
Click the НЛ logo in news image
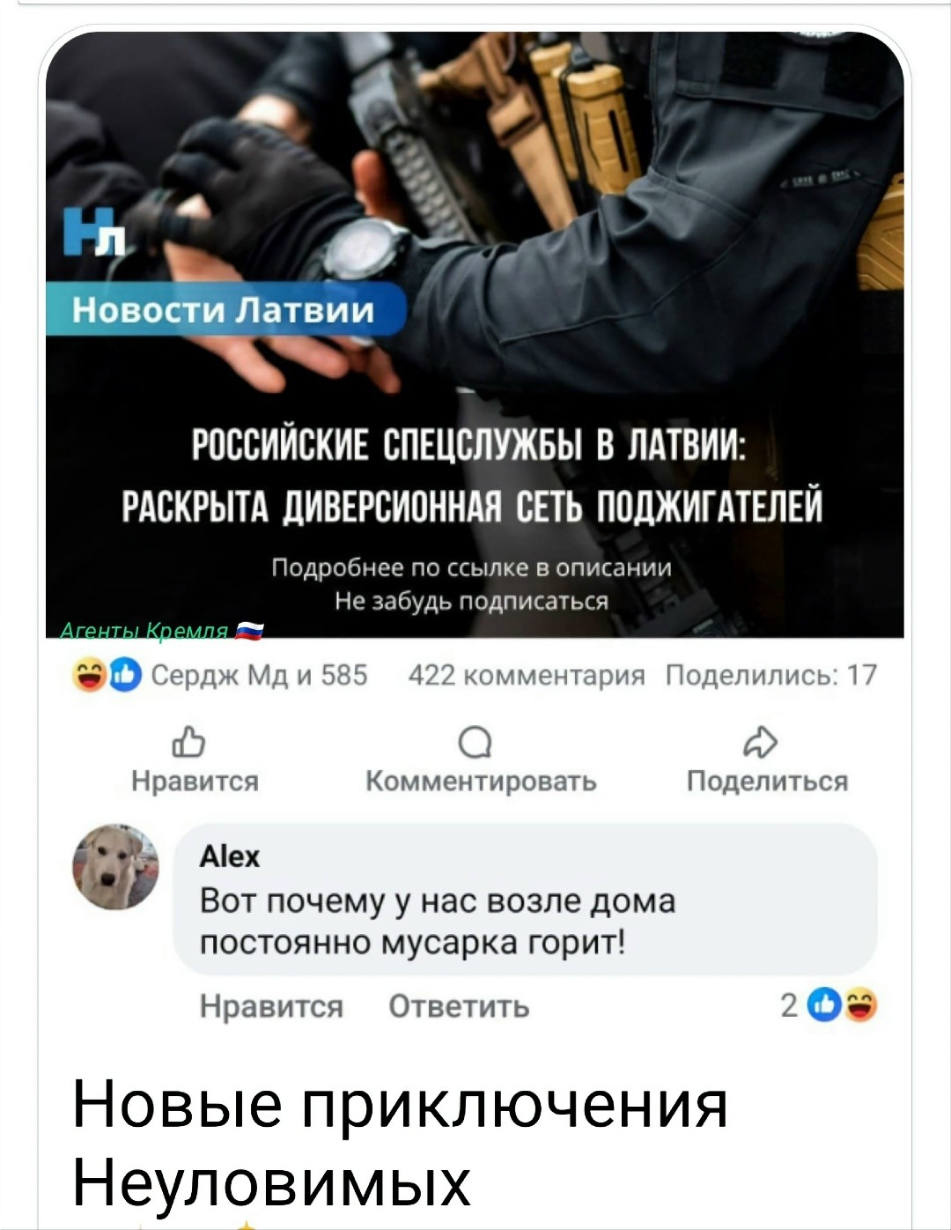(95, 232)
